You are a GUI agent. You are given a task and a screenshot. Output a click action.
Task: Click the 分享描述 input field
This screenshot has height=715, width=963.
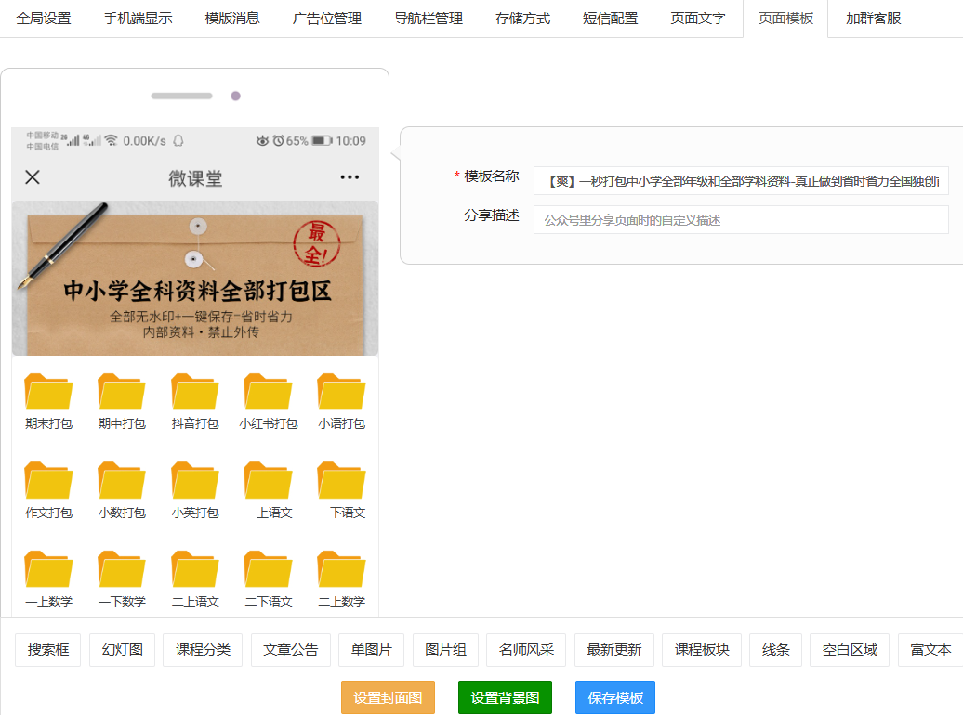(x=740, y=220)
